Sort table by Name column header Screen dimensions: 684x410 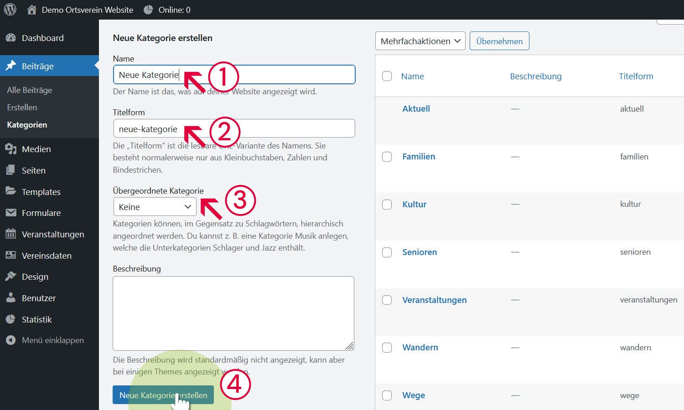(x=413, y=76)
